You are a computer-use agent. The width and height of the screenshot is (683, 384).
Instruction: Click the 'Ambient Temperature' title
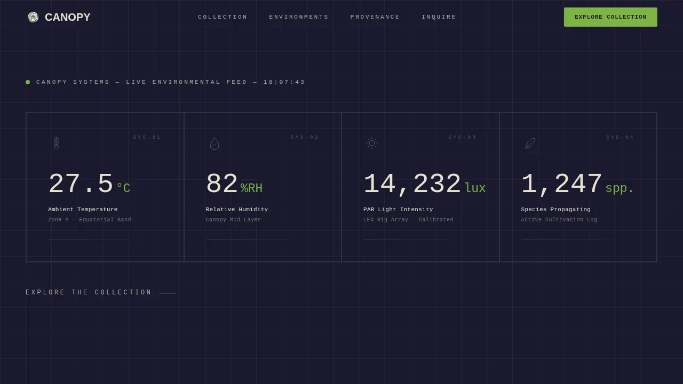(x=83, y=210)
